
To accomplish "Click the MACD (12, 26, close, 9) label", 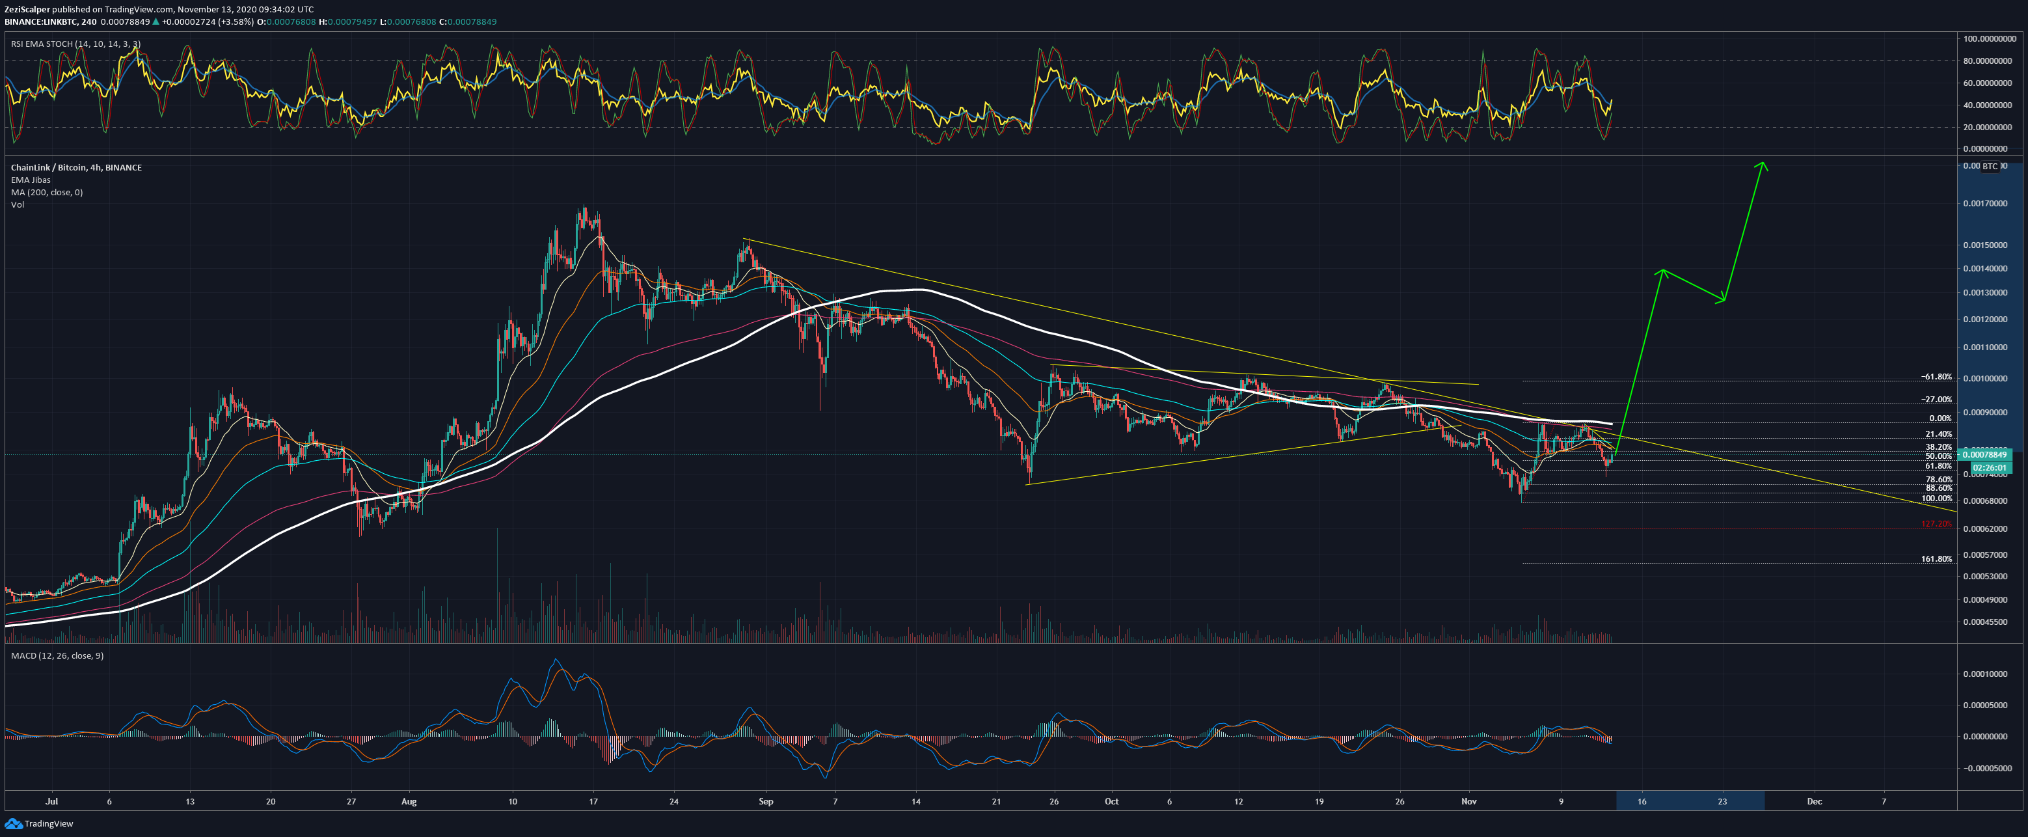I will point(57,656).
